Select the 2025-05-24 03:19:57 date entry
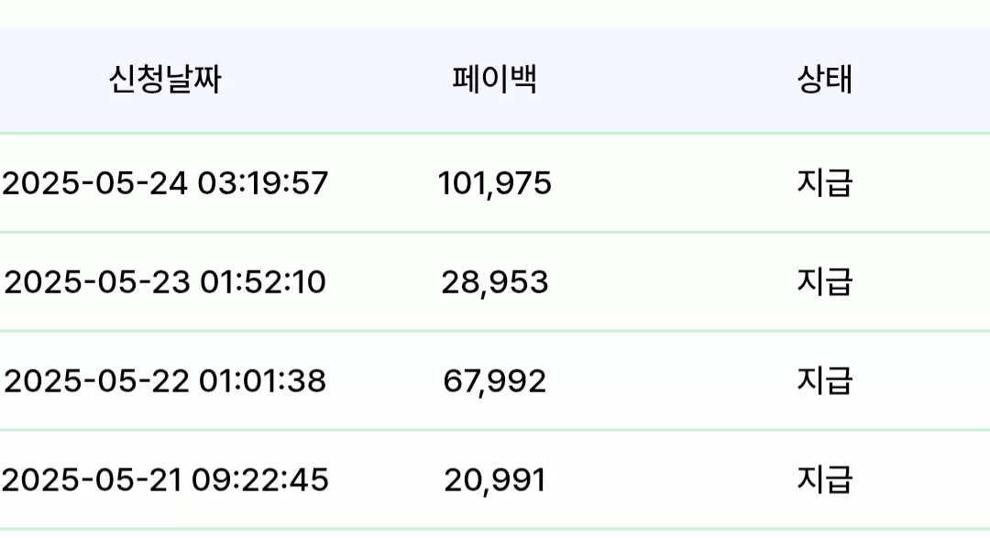 [165, 183]
